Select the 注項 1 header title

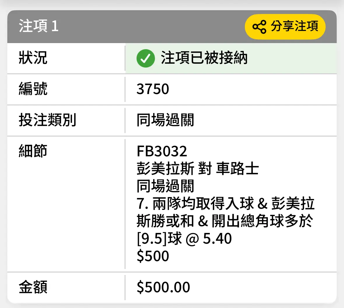pos(39,26)
